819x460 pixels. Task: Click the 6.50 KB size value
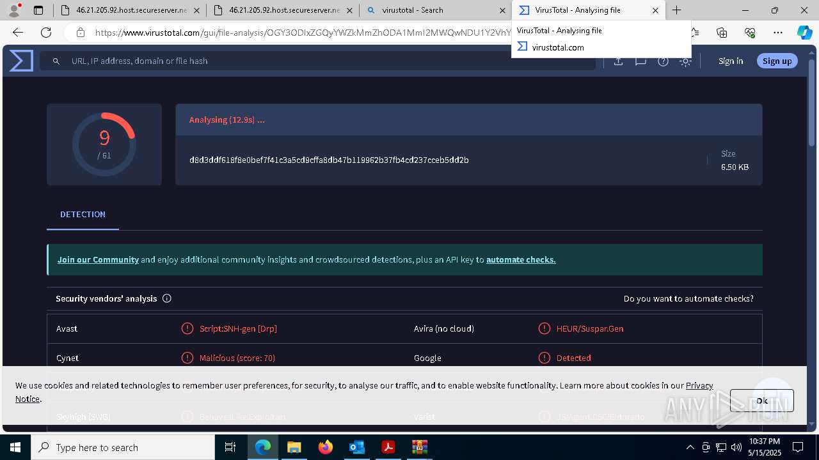click(735, 167)
